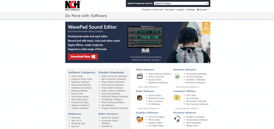274x129 pixels.
Task: Open Disc Burning Software link
Action: (197, 104)
